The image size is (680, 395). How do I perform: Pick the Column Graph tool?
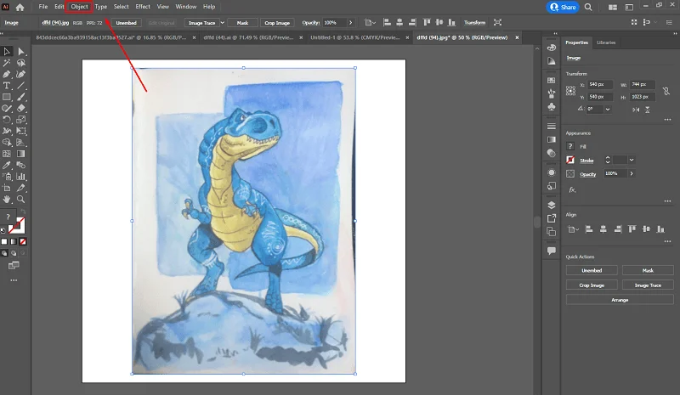click(20, 177)
